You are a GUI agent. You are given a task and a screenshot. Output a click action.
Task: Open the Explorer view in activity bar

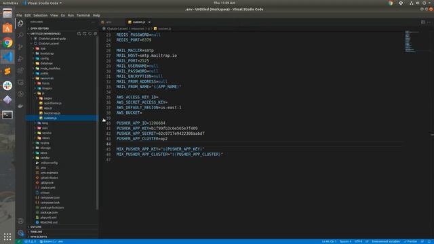(x=20, y=24)
